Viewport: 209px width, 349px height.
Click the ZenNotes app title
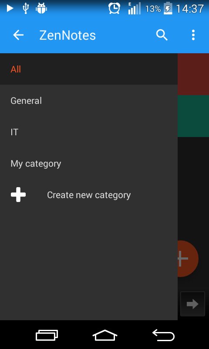click(67, 35)
